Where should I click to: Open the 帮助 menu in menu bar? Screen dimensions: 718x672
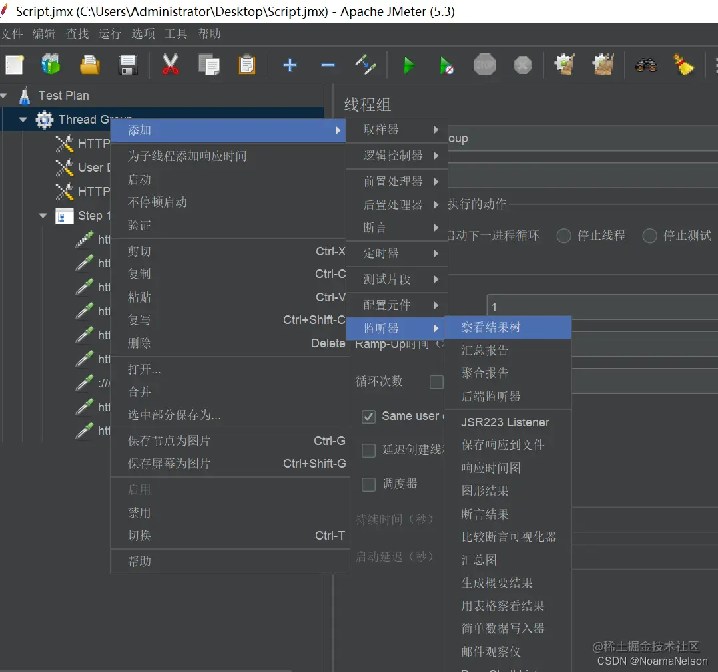click(209, 34)
